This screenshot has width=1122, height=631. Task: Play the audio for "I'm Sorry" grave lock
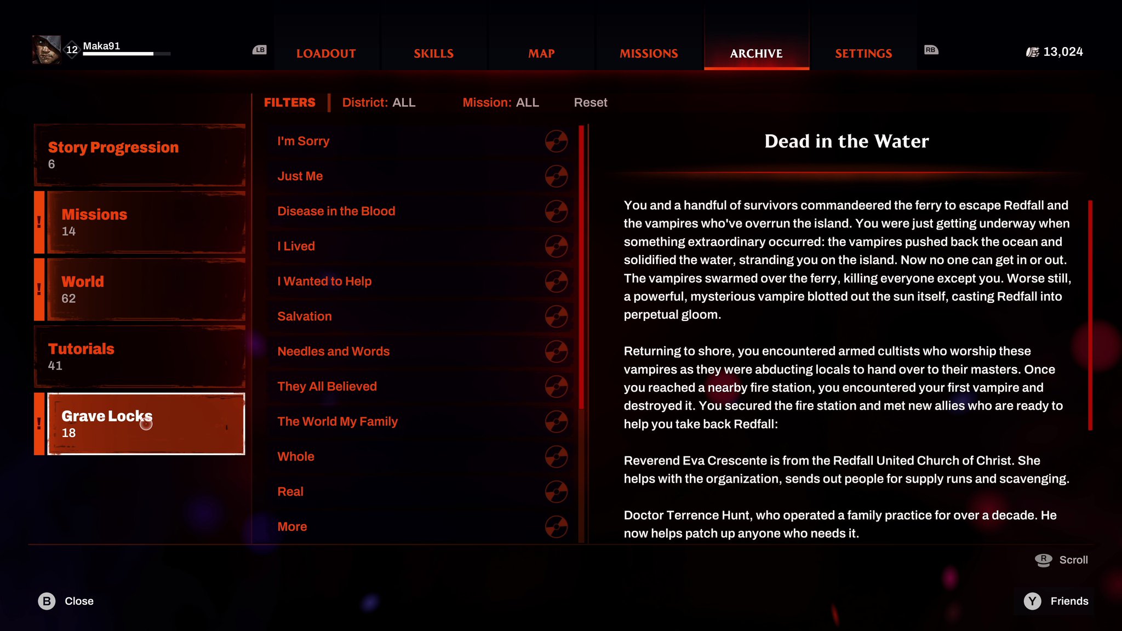point(557,141)
